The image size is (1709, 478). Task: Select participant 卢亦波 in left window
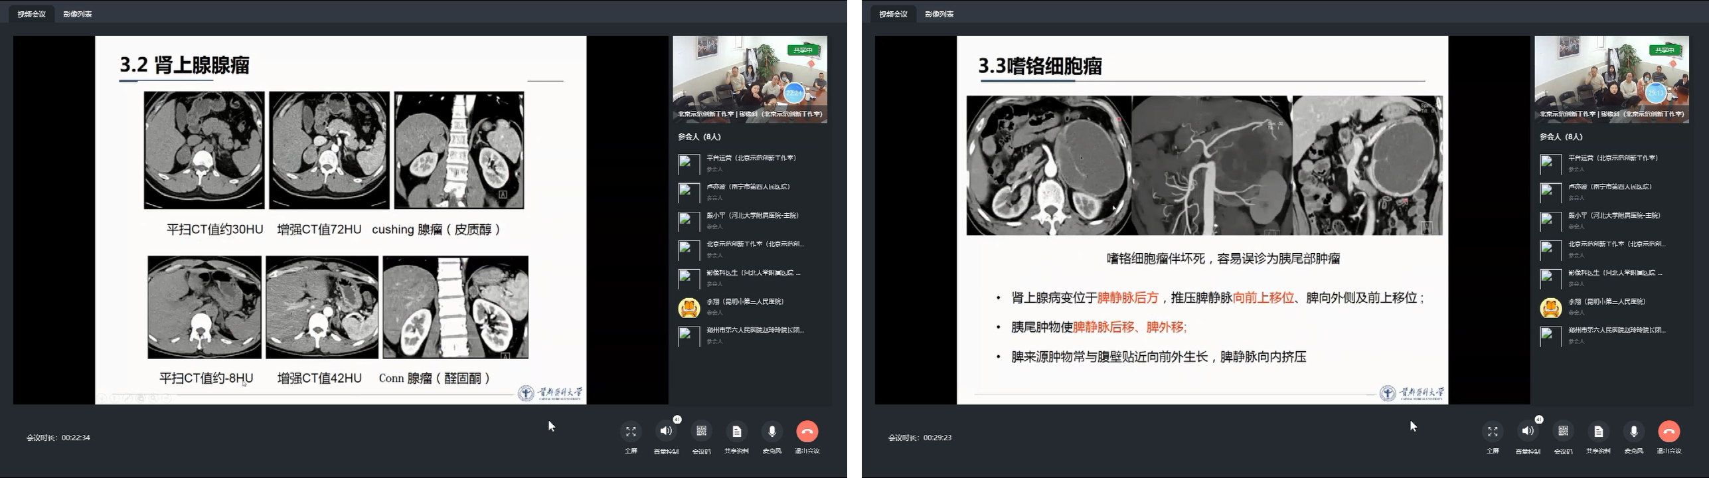click(750, 192)
